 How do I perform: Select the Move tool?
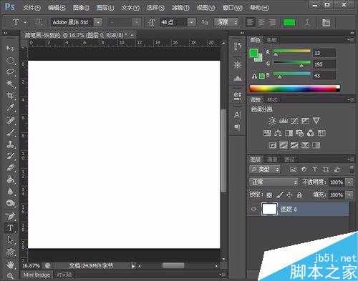click(10, 49)
